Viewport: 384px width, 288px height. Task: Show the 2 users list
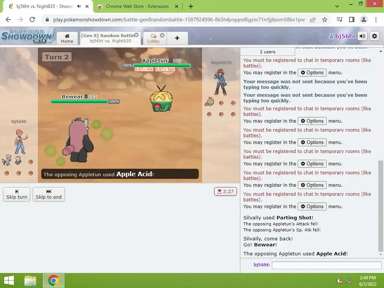[267, 52]
